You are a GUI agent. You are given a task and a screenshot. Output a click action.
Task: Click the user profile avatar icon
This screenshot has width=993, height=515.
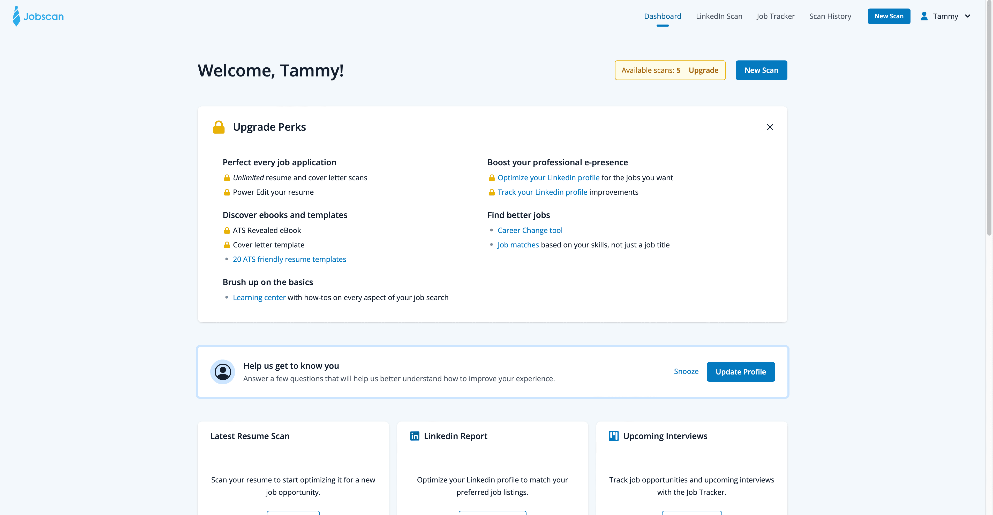point(924,16)
